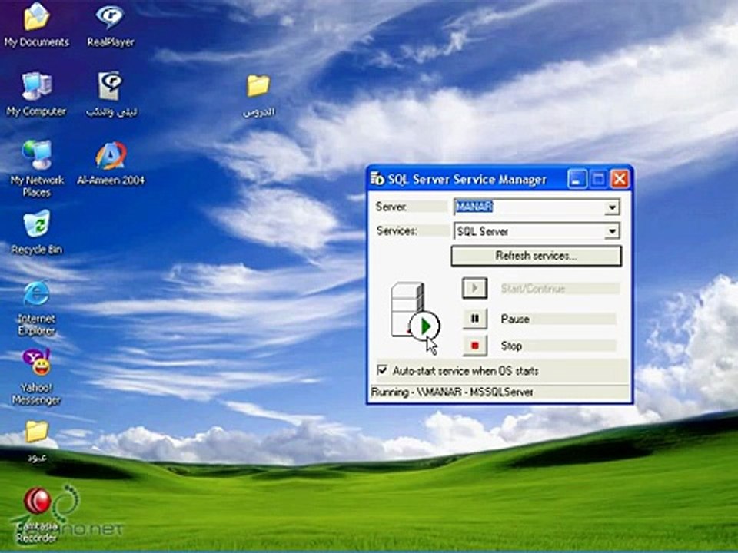738x553 pixels.
Task: Expand the Server dropdown arrow
Action: coord(612,207)
